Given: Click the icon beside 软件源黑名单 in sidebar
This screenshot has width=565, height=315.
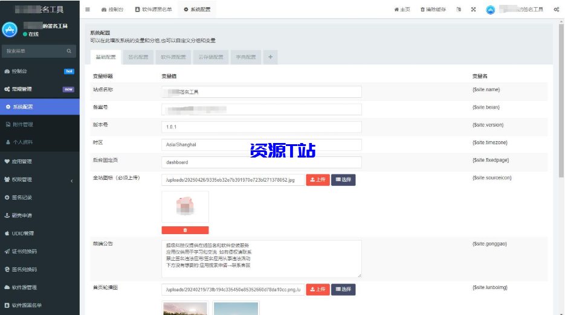Looking at the screenshot, I should click(x=7, y=305).
